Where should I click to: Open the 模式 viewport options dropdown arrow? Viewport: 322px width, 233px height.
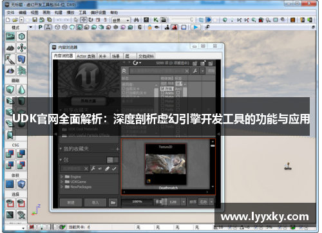(31, 27)
